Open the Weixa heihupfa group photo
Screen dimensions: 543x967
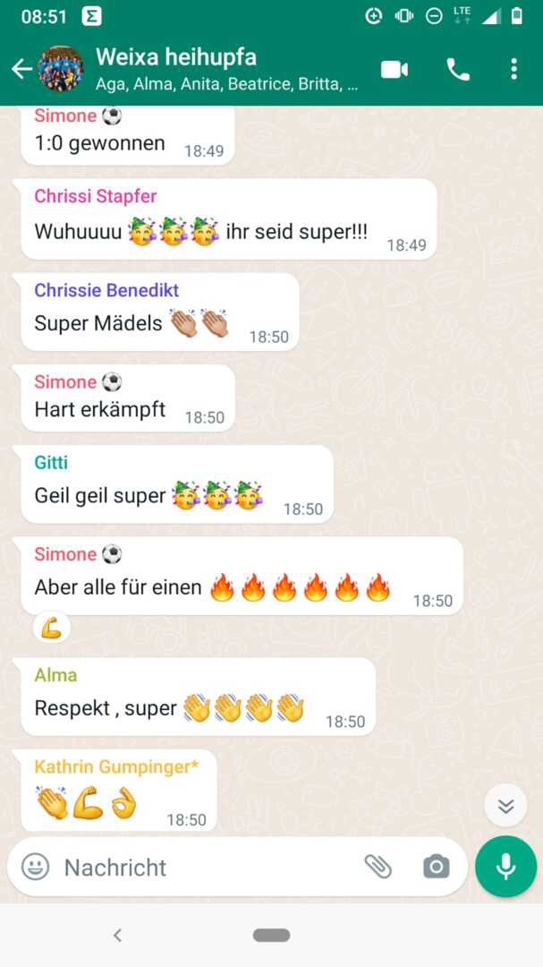tap(61, 69)
